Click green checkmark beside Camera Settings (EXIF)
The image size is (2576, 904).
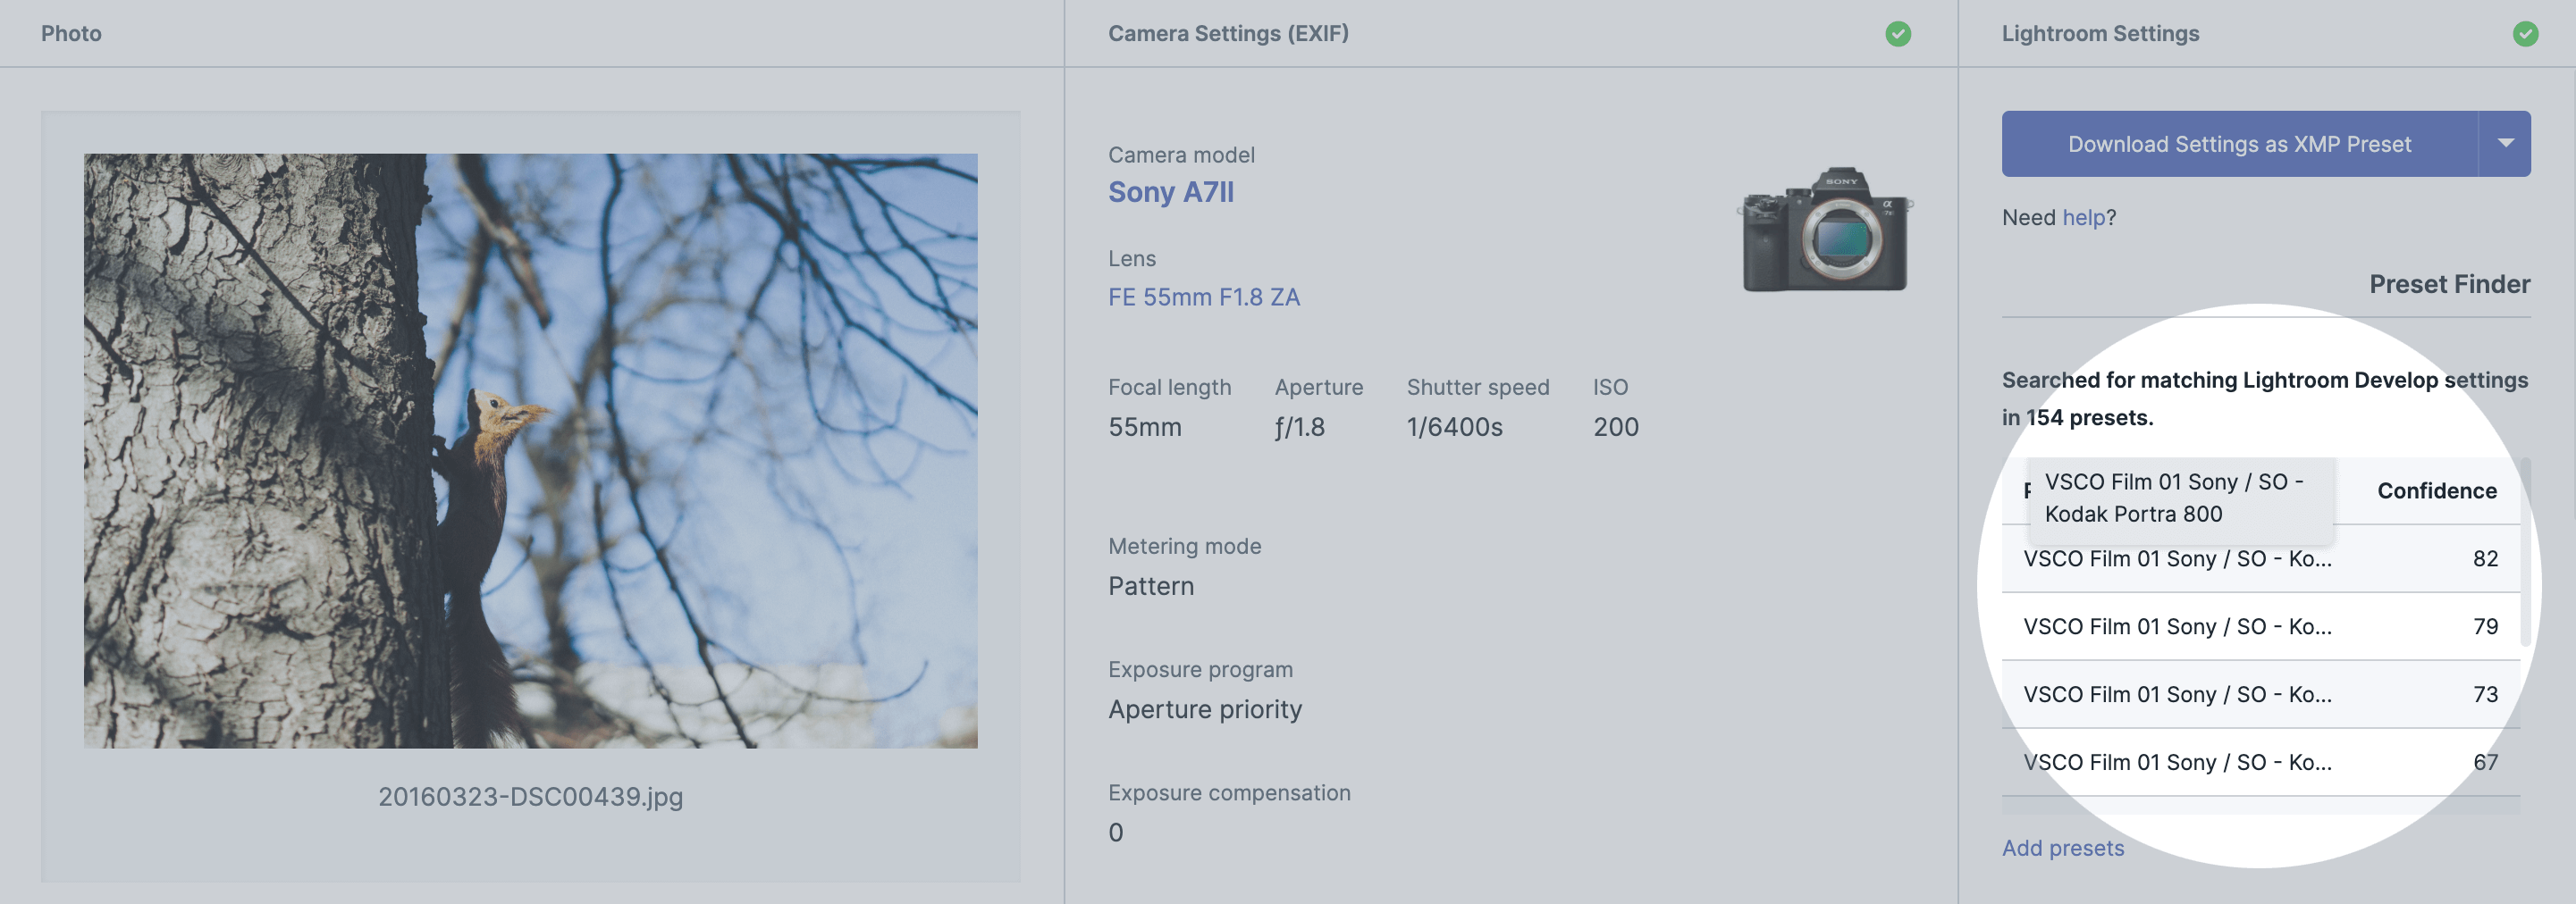click(x=1898, y=34)
